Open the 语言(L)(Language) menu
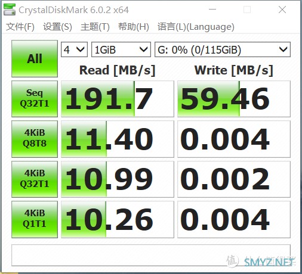The image size is (302, 274). 196,27
